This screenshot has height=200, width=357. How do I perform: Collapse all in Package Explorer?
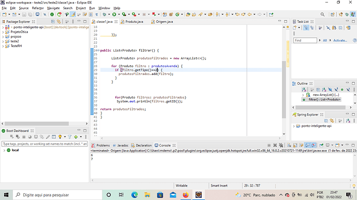click(53, 22)
